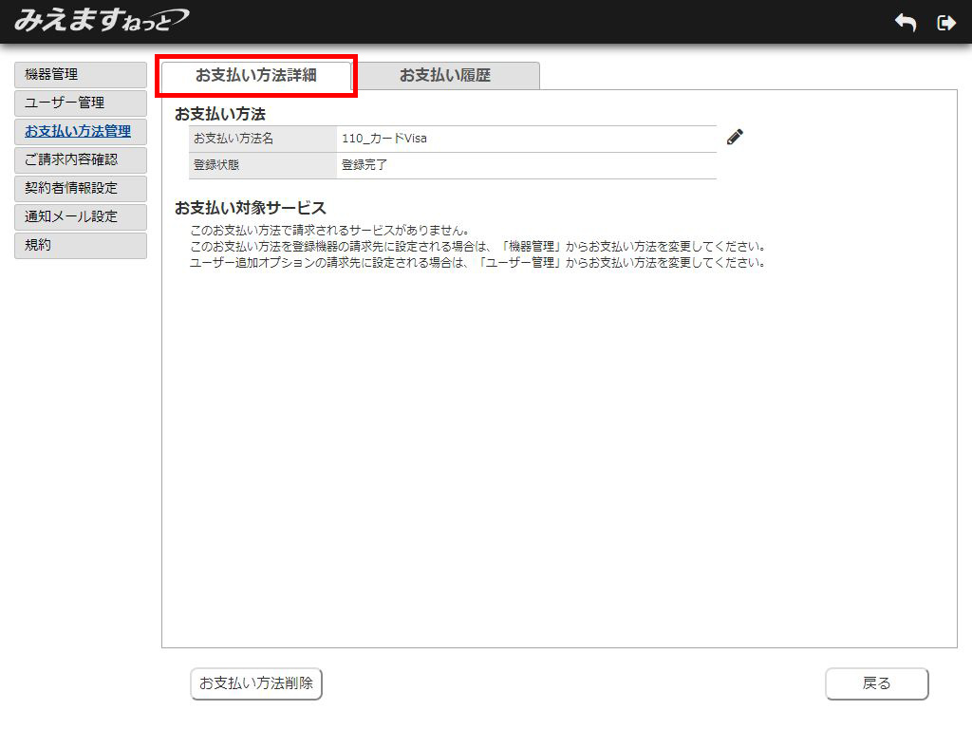The height and width of the screenshot is (729, 972).
Task: Click the logout icon in top-right corner
Action: (945, 23)
